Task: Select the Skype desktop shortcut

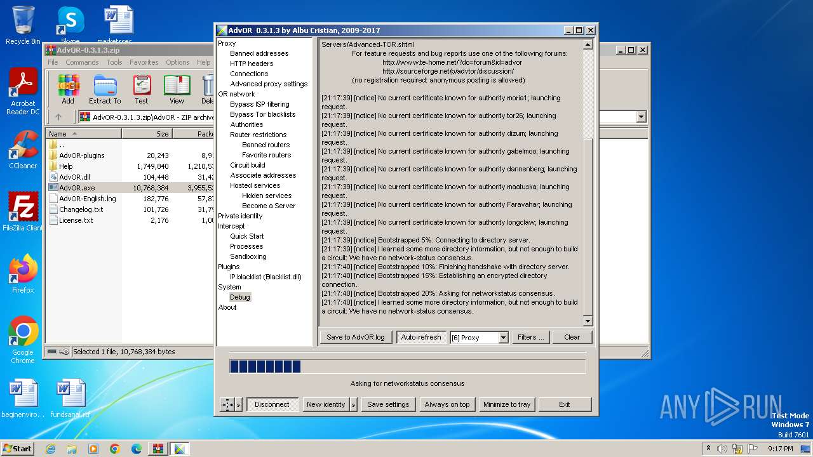Action: point(71,25)
